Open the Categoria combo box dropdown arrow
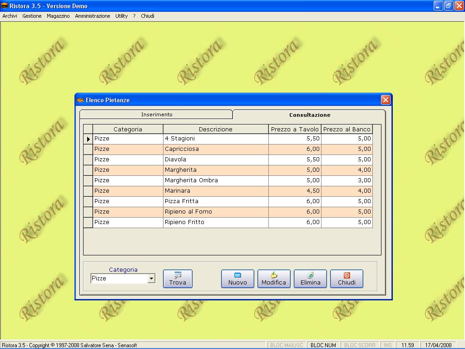The image size is (465, 349). click(x=151, y=279)
